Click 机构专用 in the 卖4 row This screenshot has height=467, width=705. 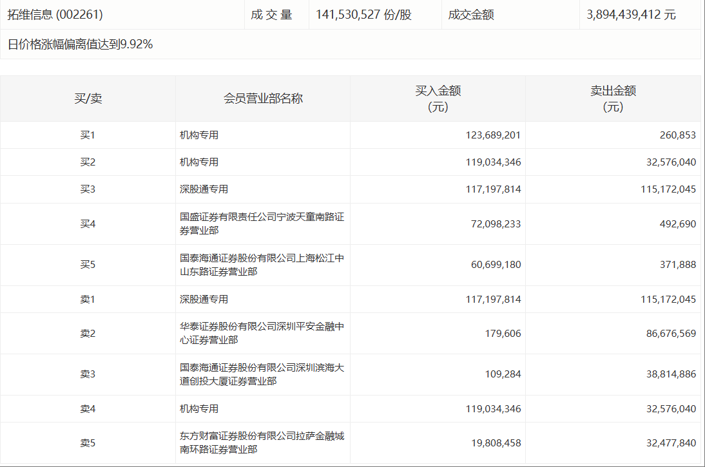[199, 408]
